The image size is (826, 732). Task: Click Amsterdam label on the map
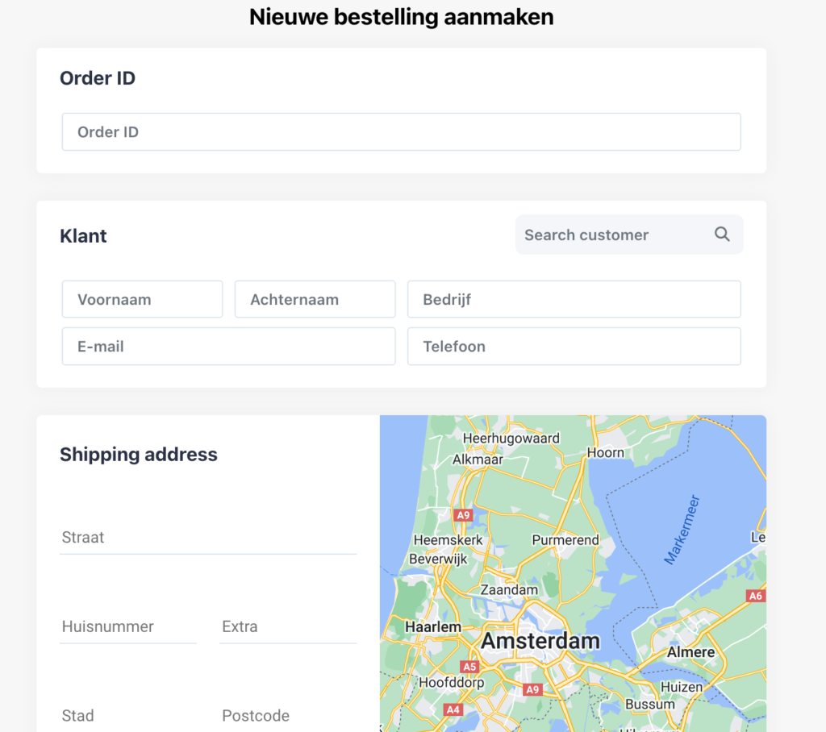click(540, 642)
